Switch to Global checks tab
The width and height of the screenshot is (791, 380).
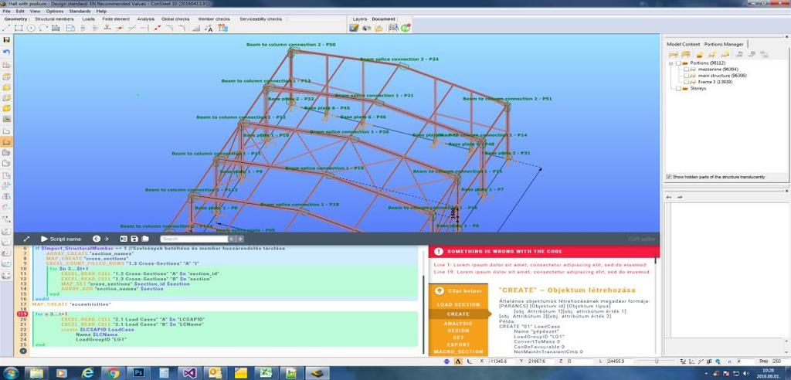tap(175, 19)
